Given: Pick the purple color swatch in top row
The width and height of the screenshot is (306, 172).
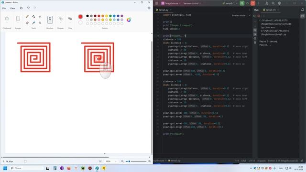Looking at the screenshot, I should (122, 16).
